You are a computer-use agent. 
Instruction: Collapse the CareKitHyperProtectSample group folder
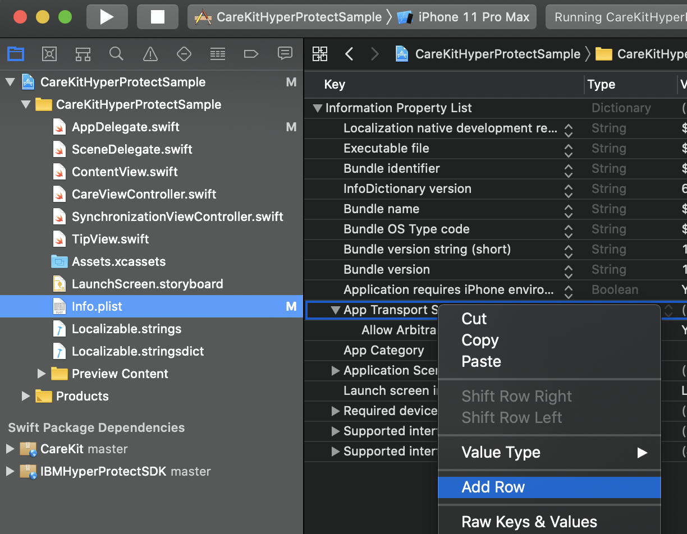point(26,104)
